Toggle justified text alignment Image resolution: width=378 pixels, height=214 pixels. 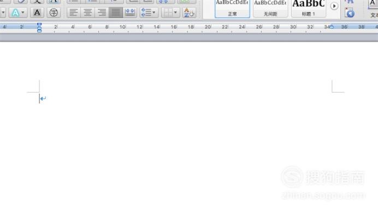tap(116, 13)
